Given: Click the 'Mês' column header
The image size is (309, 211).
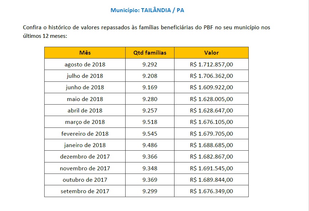Looking at the screenshot, I should [85, 53].
